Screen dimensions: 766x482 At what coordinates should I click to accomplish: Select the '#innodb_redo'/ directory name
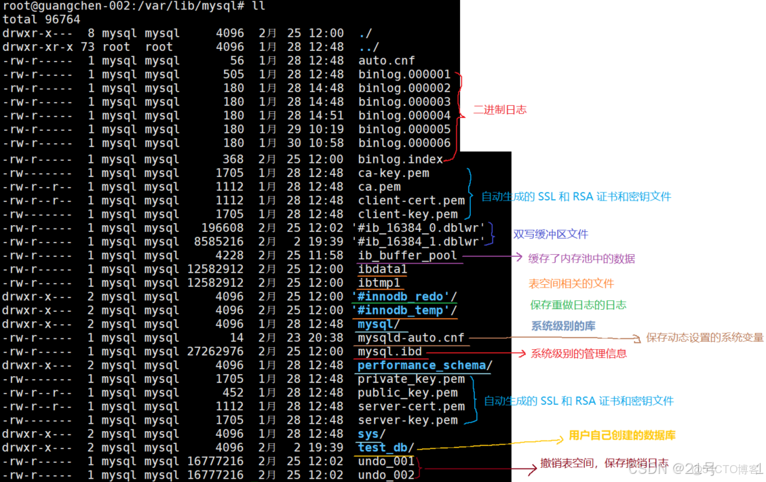[404, 296]
